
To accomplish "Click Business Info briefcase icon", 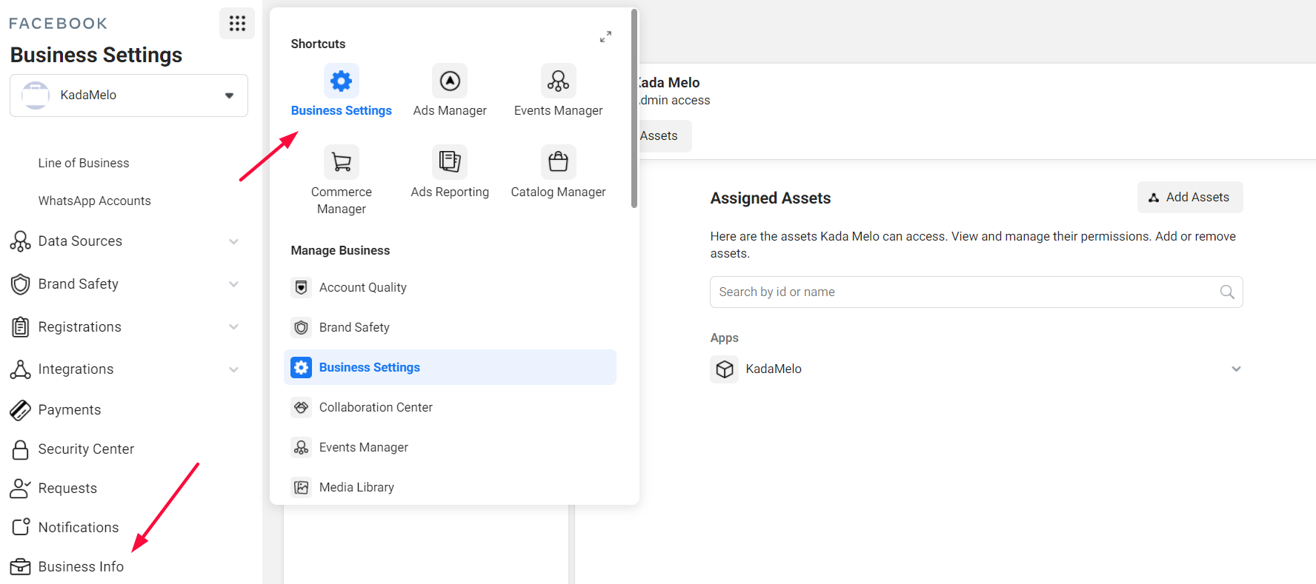I will pyautogui.click(x=21, y=566).
